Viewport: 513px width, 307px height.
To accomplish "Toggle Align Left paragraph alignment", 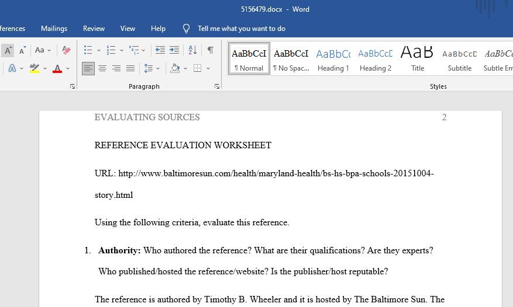I will tap(88, 68).
